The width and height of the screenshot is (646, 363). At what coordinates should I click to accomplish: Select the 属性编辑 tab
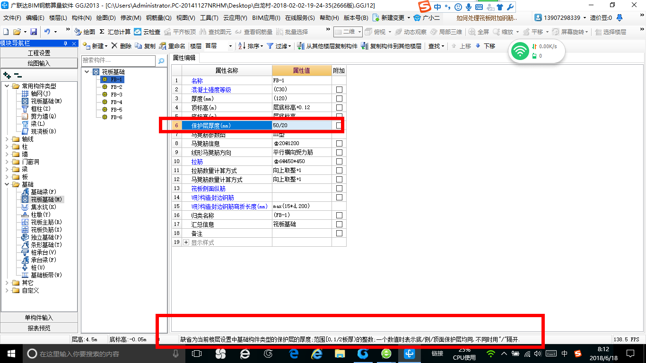184,58
